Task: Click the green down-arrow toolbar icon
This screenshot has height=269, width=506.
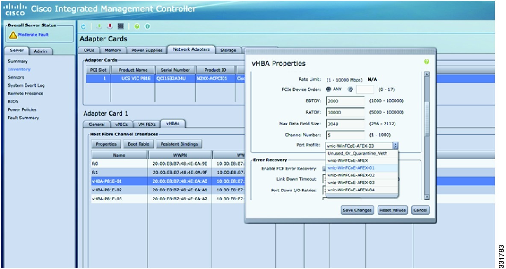Action: coord(100,27)
